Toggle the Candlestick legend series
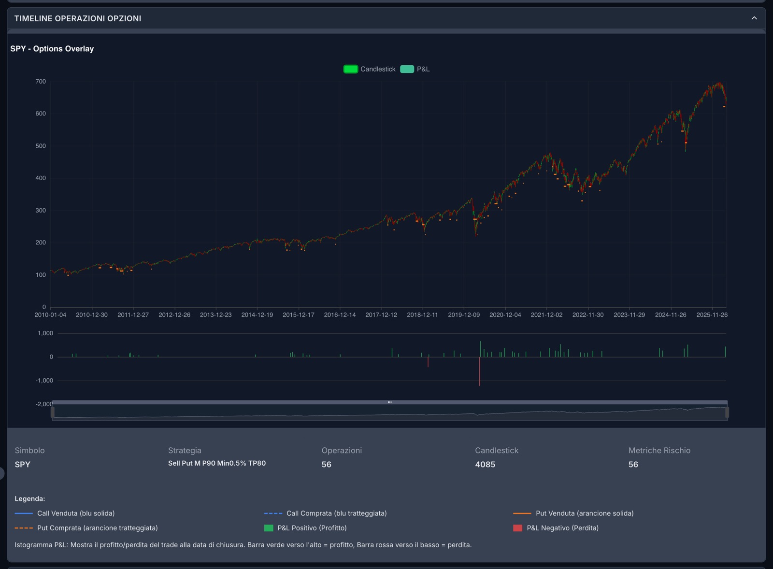This screenshot has width=773, height=569. point(369,69)
